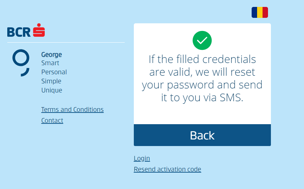Switch language using the Romanian flag icon

260,12
